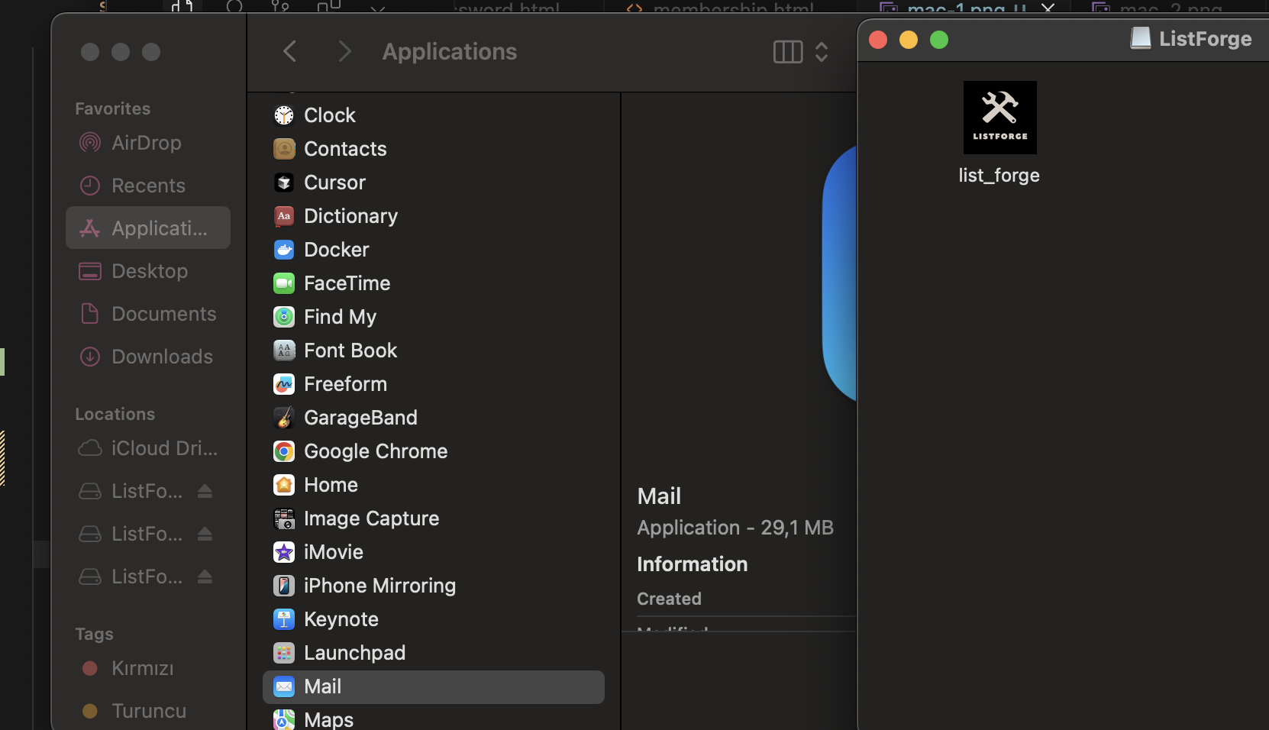
Task: Select the Image Capture icon
Action: coord(284,518)
